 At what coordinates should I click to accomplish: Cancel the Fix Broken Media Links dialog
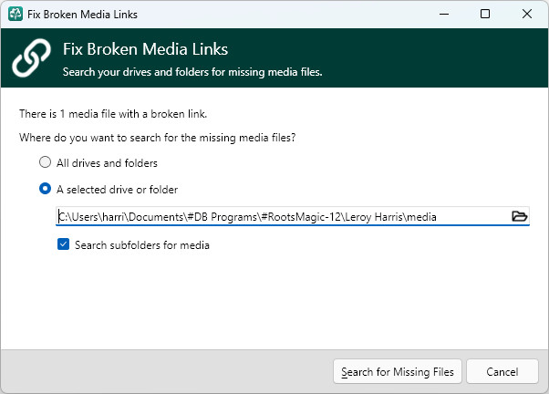tap(502, 371)
